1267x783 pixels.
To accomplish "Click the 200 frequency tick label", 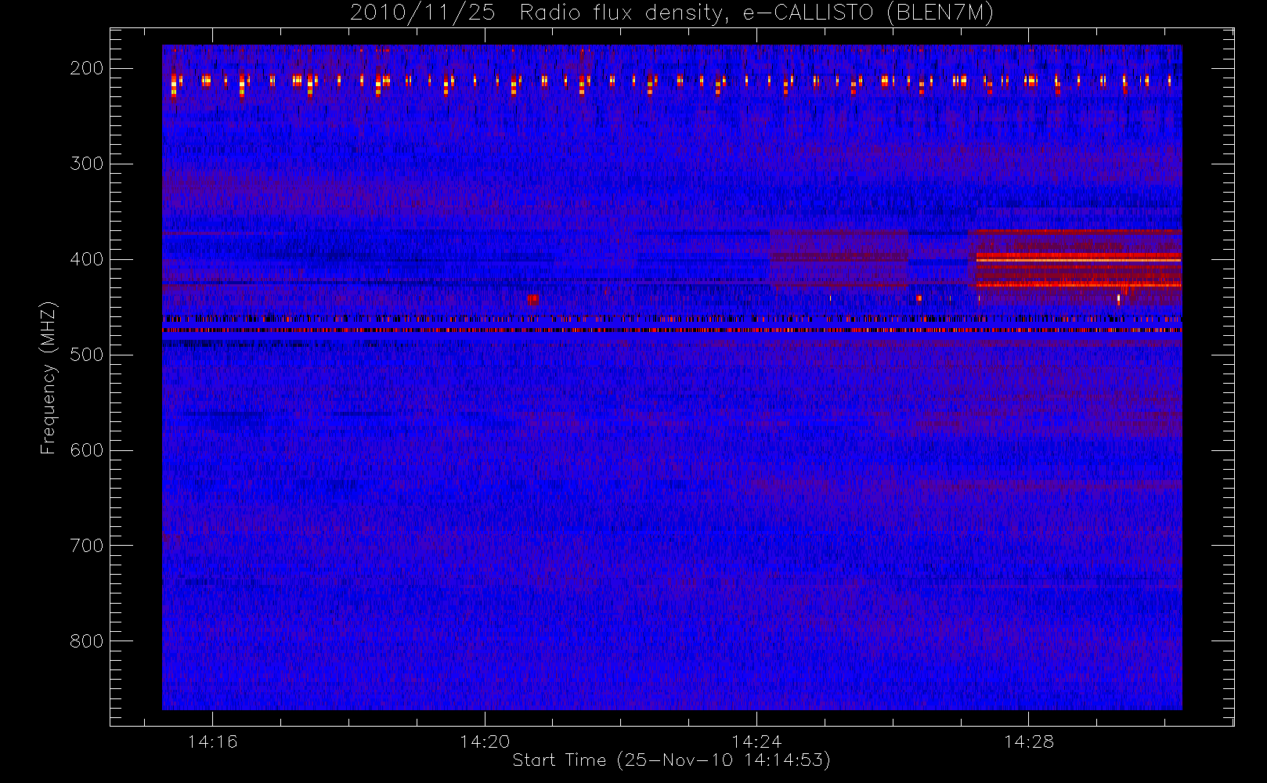I will click(x=87, y=68).
